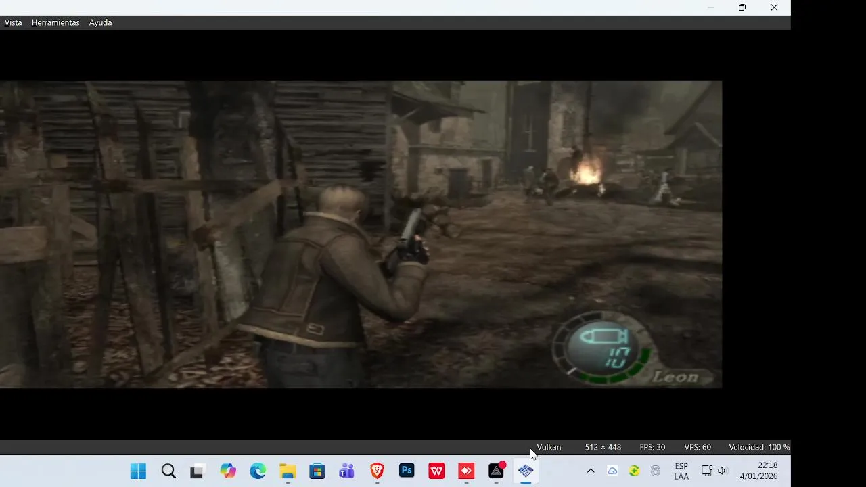The width and height of the screenshot is (866, 487).
Task: Open the OneDrive cloud tray icon
Action: [x=612, y=471]
